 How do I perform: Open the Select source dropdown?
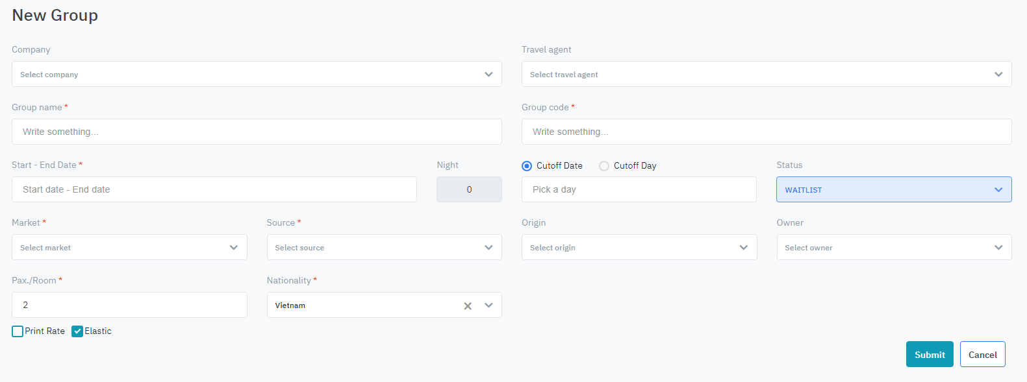[x=384, y=247]
